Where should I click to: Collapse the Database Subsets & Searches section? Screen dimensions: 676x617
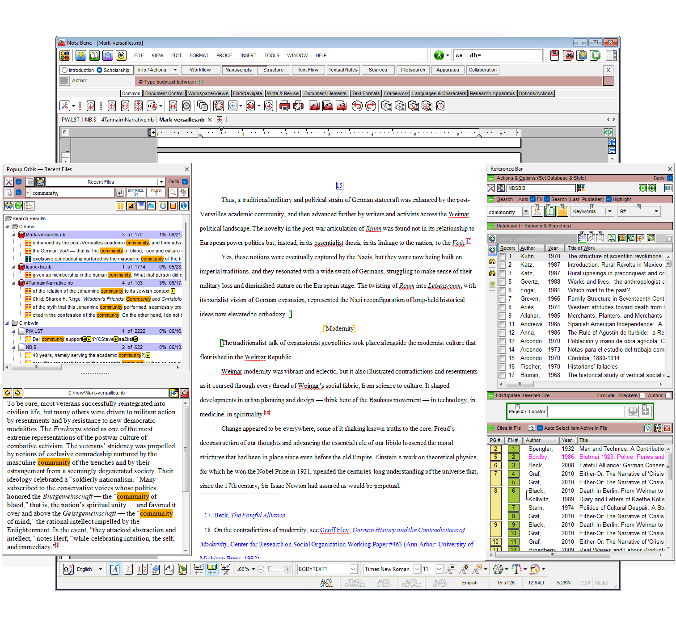coord(490,226)
